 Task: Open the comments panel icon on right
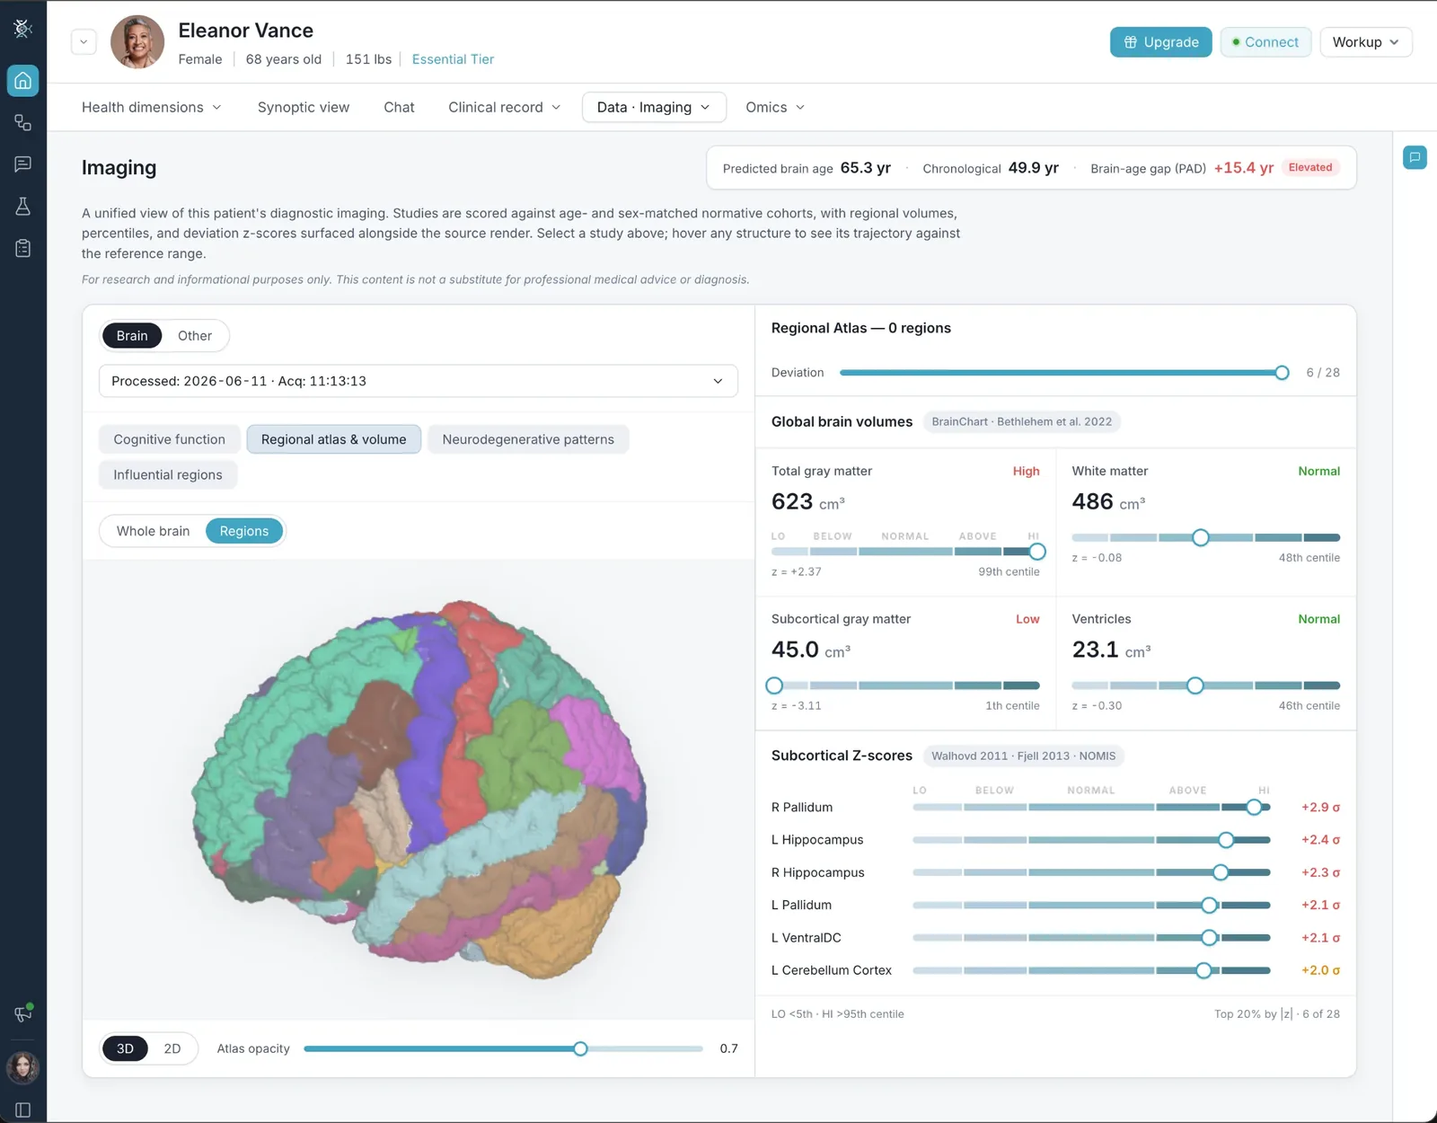click(1415, 157)
